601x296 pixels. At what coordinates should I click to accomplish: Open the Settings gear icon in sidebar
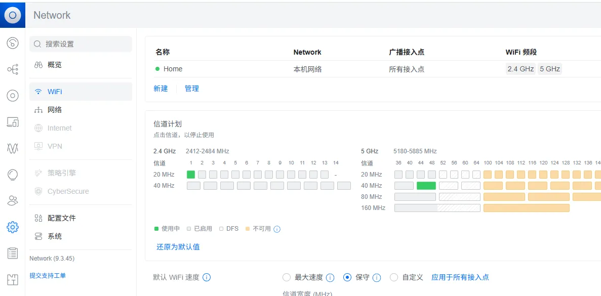click(x=13, y=227)
